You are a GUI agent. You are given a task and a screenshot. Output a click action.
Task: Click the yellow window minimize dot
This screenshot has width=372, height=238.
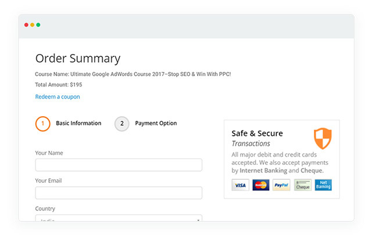point(33,24)
